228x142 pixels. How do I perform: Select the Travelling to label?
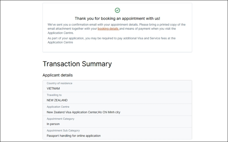pos(54,95)
